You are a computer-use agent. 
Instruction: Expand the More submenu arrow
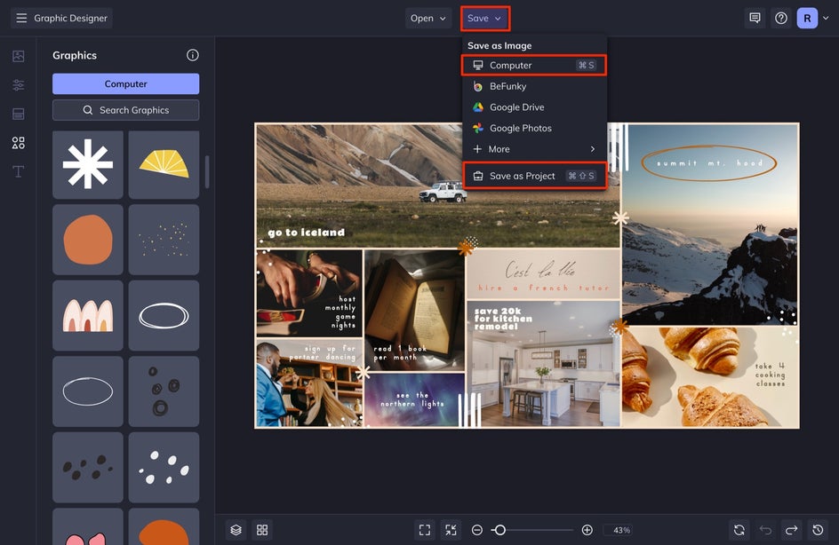click(x=592, y=149)
